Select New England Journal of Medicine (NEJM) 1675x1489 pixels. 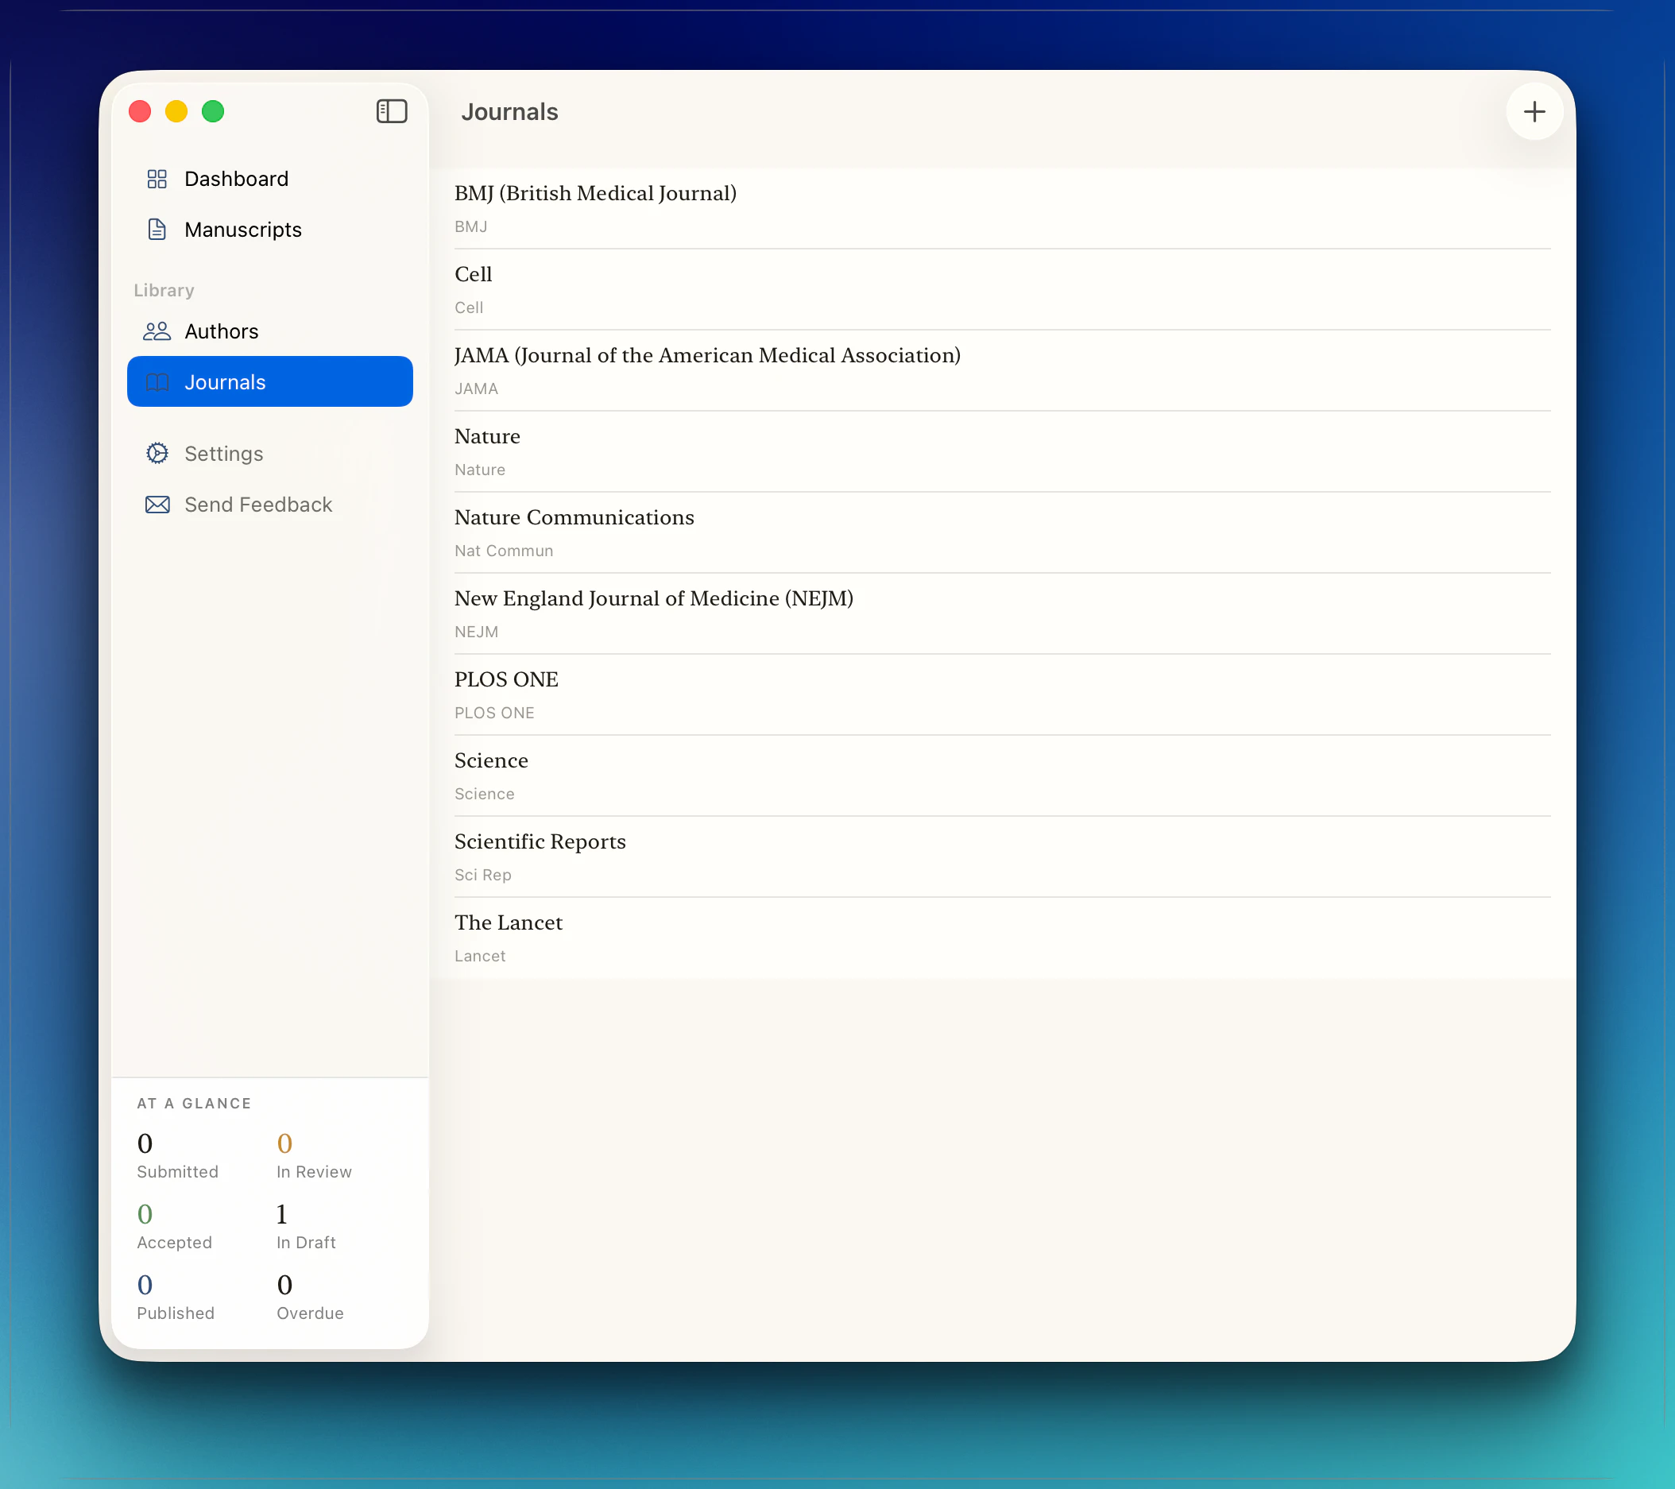tap(1002, 615)
